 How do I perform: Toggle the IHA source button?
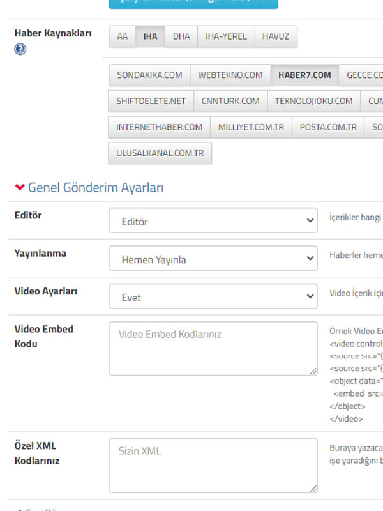point(150,37)
